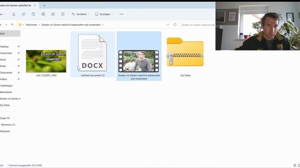This screenshot has height=168, width=300.
Task: Select Start in the navigation pane
Action: point(10,34)
